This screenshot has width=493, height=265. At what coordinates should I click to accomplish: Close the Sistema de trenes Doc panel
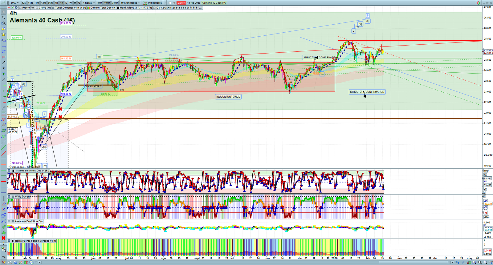[9, 171]
